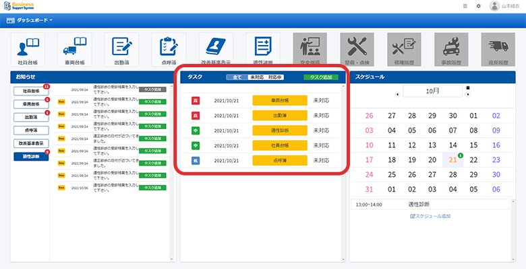Click the wrench and screwdriver 整備・点検 icon

pos(357,48)
